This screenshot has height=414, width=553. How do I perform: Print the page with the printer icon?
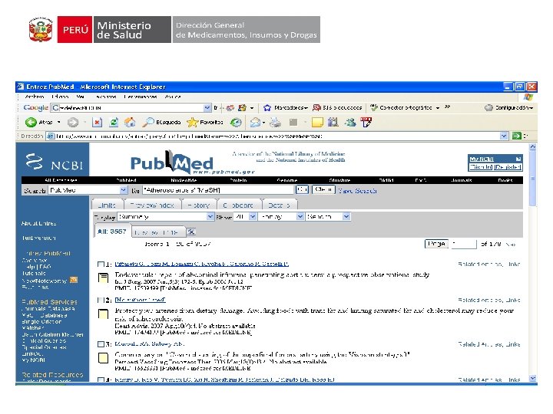pyautogui.click(x=276, y=122)
